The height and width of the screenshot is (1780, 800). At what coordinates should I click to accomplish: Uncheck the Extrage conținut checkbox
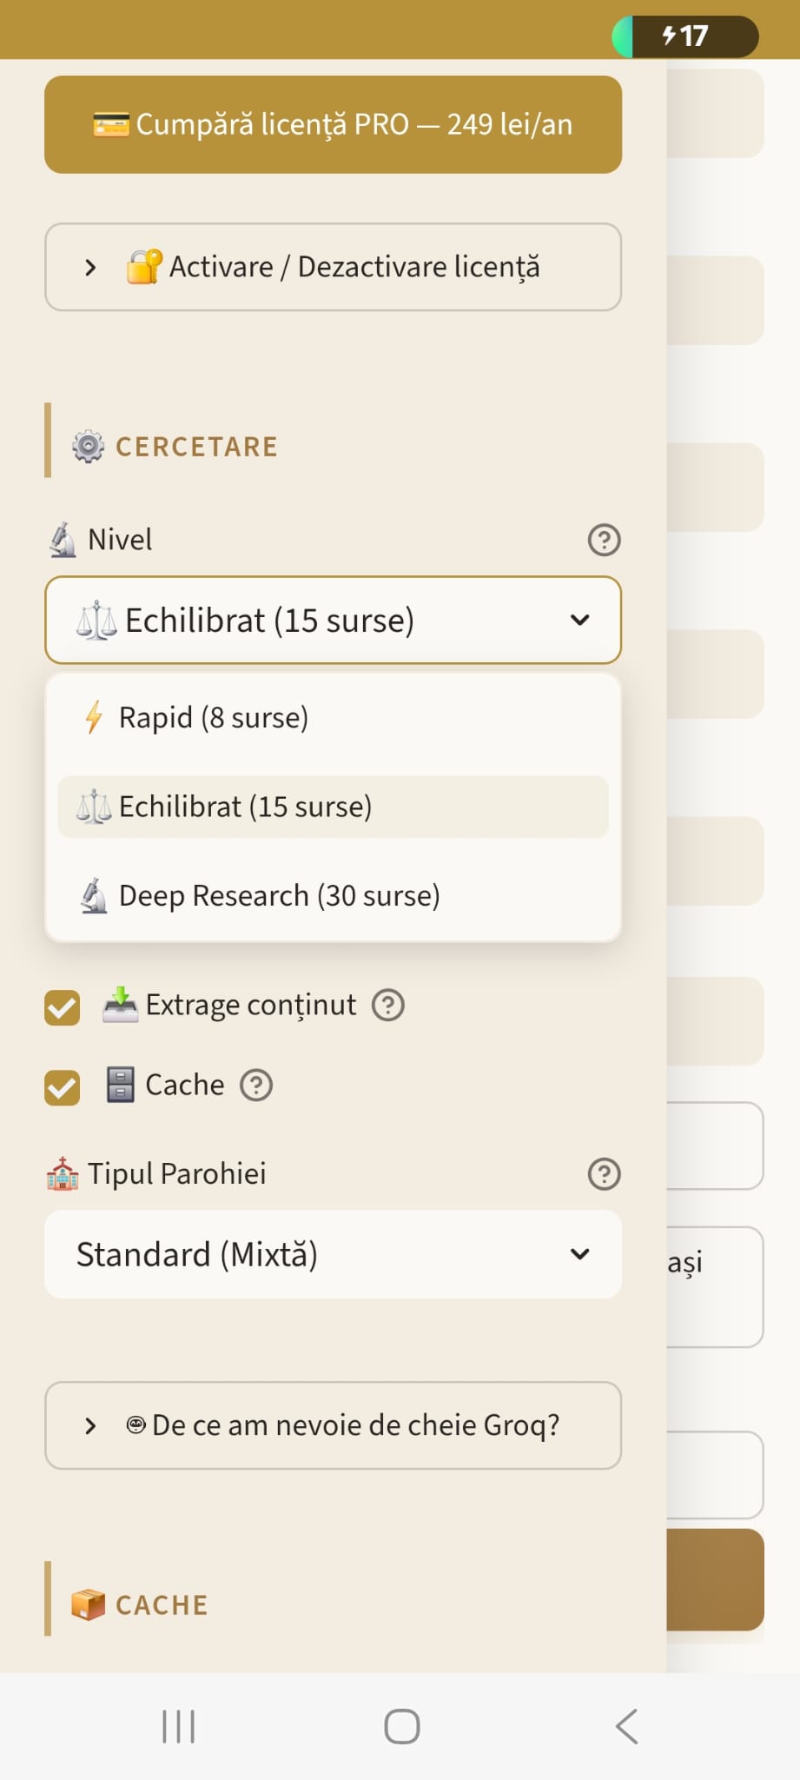[63, 1007]
